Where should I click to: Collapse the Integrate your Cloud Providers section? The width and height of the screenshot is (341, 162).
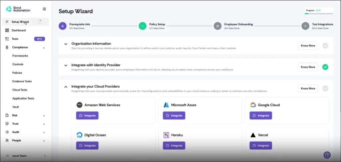(x=66, y=87)
